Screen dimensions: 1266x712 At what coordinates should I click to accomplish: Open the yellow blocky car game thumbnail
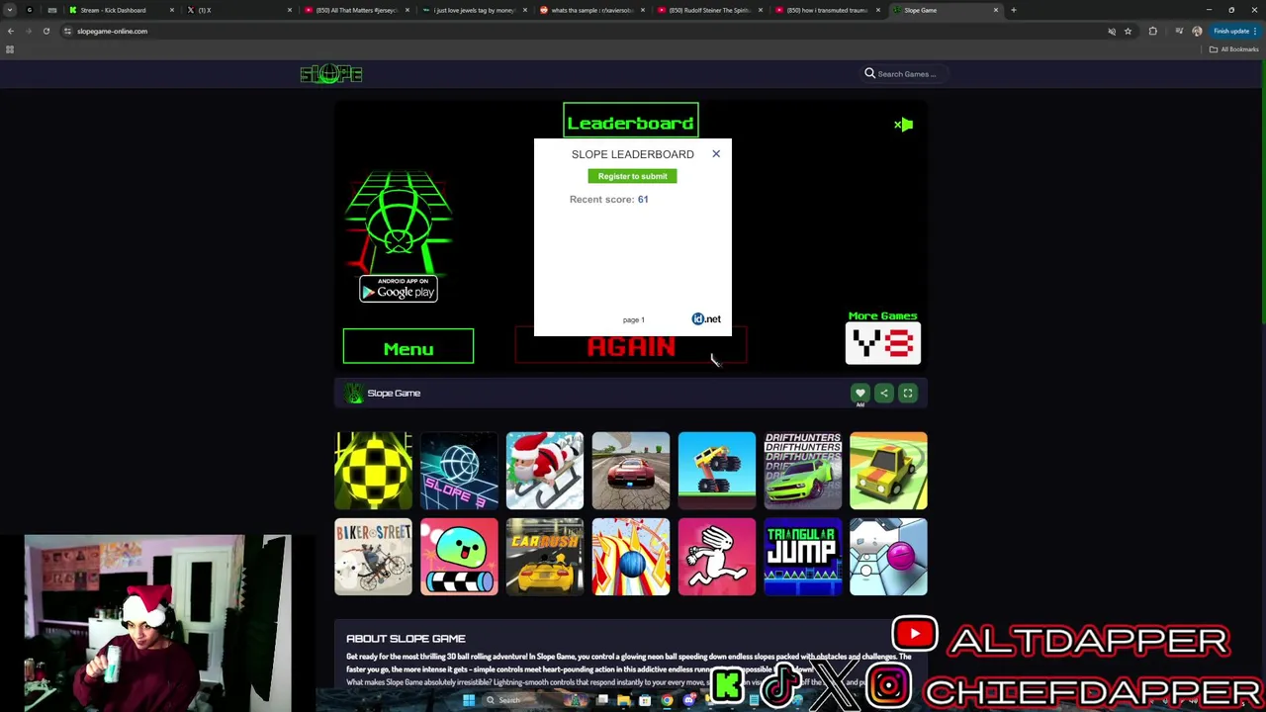[888, 471]
